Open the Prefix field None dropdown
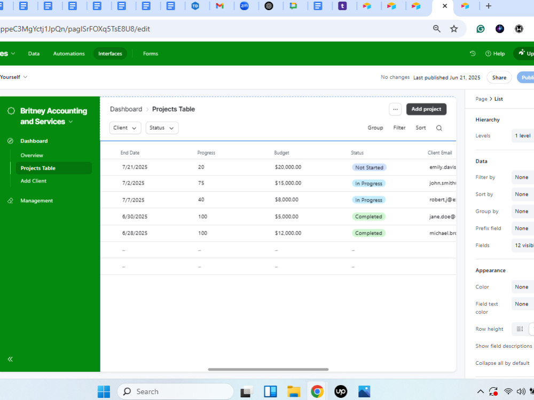The width and height of the screenshot is (534, 400). [523, 228]
